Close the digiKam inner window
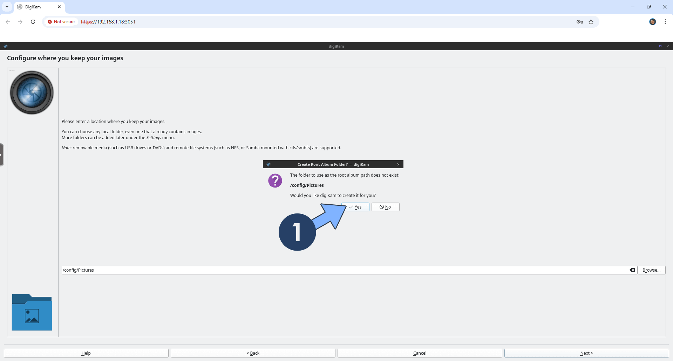The height and width of the screenshot is (361, 673). click(x=668, y=46)
